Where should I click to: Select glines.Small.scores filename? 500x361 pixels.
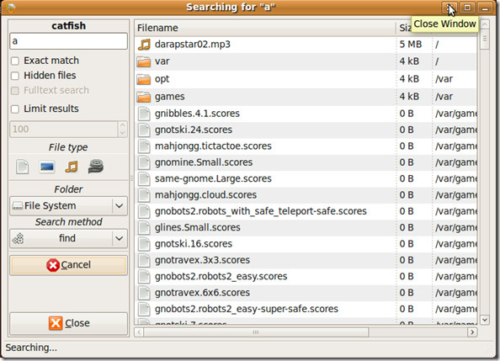pos(197,228)
